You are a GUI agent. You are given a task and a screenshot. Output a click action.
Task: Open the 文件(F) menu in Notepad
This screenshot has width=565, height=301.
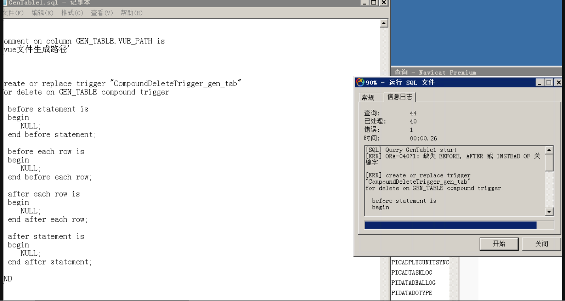pos(13,13)
